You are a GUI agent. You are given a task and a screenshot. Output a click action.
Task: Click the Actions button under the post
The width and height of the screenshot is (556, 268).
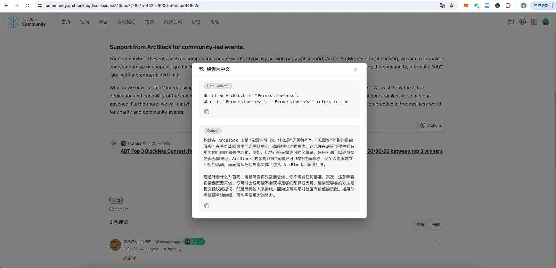431,126
